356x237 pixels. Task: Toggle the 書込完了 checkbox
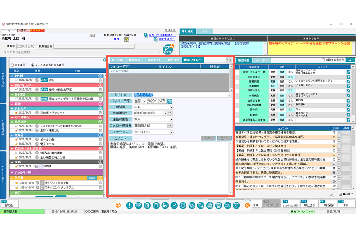(340, 195)
